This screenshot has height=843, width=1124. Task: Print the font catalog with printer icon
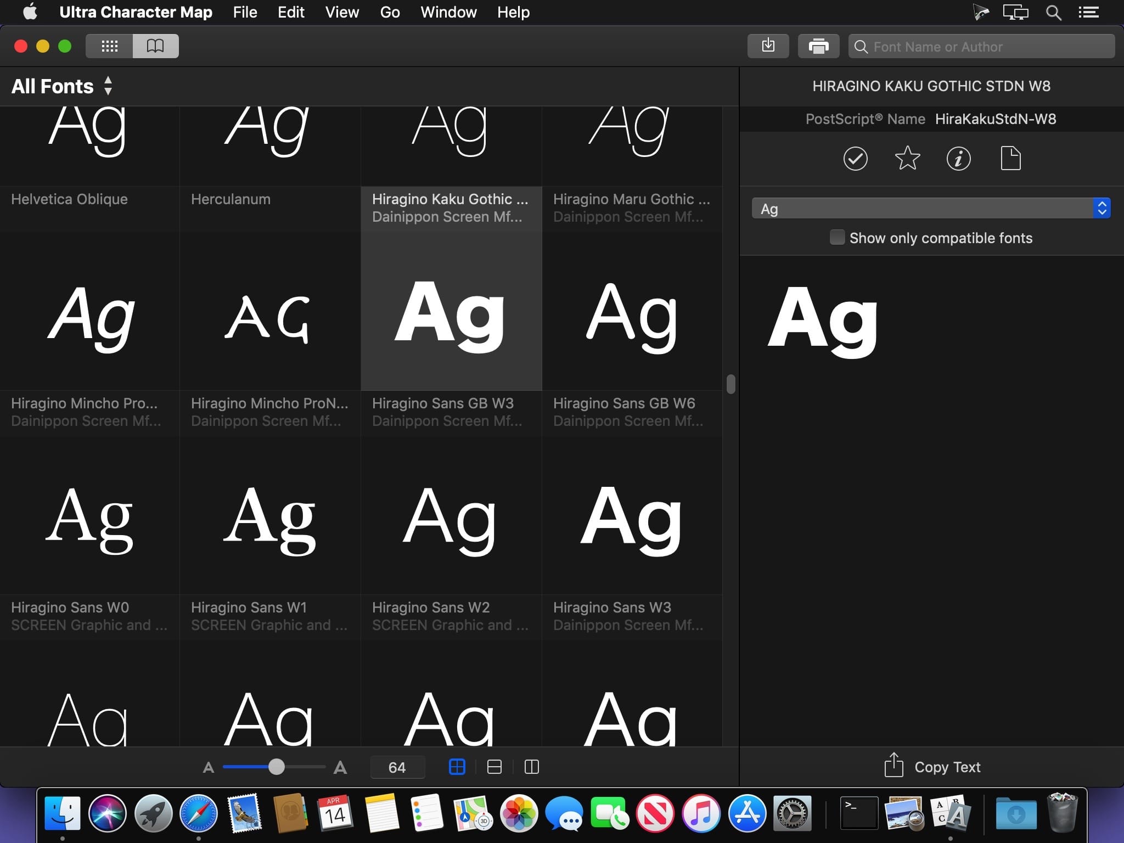point(818,46)
